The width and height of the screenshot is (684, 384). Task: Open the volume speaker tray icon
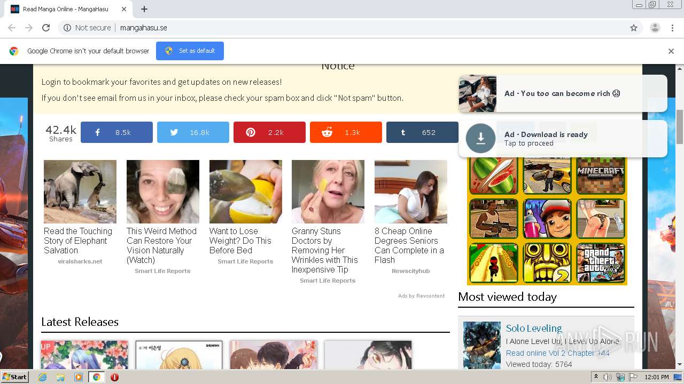click(x=608, y=377)
